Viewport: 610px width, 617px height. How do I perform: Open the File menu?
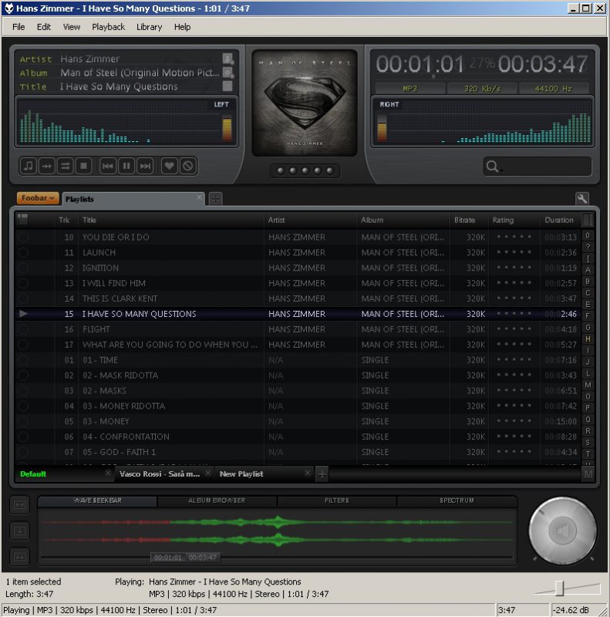(x=19, y=27)
